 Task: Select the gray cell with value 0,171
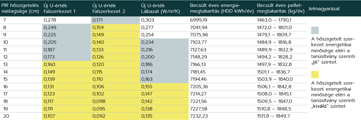(x=115, y=20)
